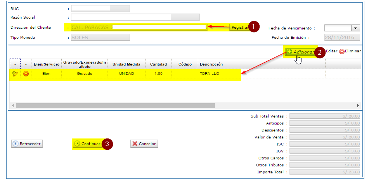Click the green plus Adicionar icon

point(289,52)
